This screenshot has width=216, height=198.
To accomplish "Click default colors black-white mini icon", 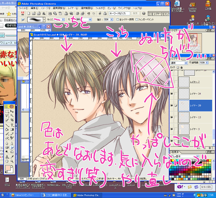I will tap(6, 172).
